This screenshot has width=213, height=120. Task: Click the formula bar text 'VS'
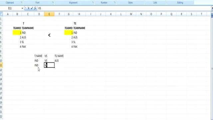[x=39, y=8]
